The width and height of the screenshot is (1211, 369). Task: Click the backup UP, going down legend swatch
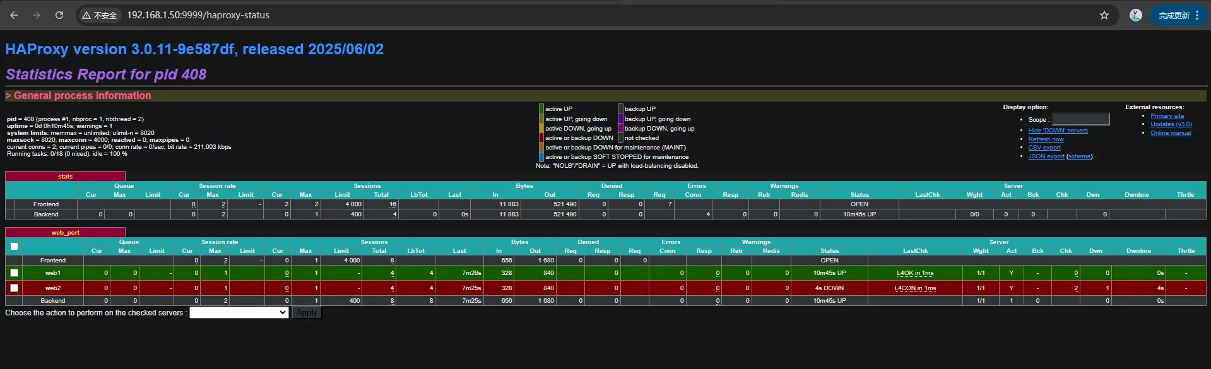click(x=620, y=119)
